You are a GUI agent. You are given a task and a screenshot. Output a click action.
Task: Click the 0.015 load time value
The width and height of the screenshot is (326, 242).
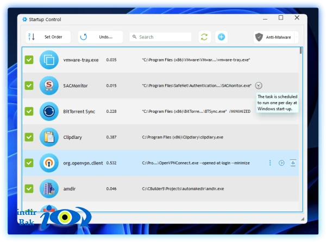[111, 86]
